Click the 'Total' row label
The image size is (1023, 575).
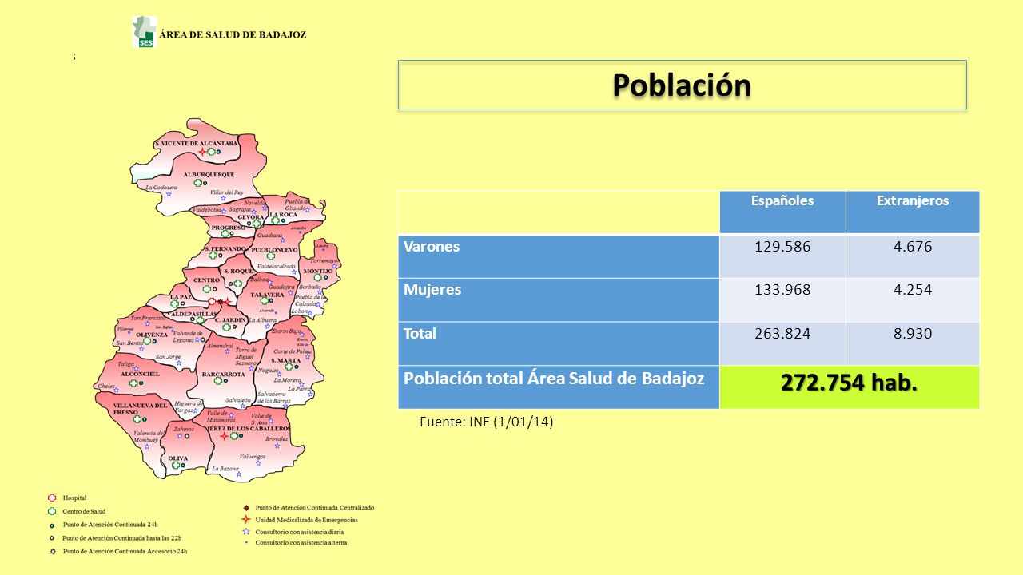coord(420,334)
